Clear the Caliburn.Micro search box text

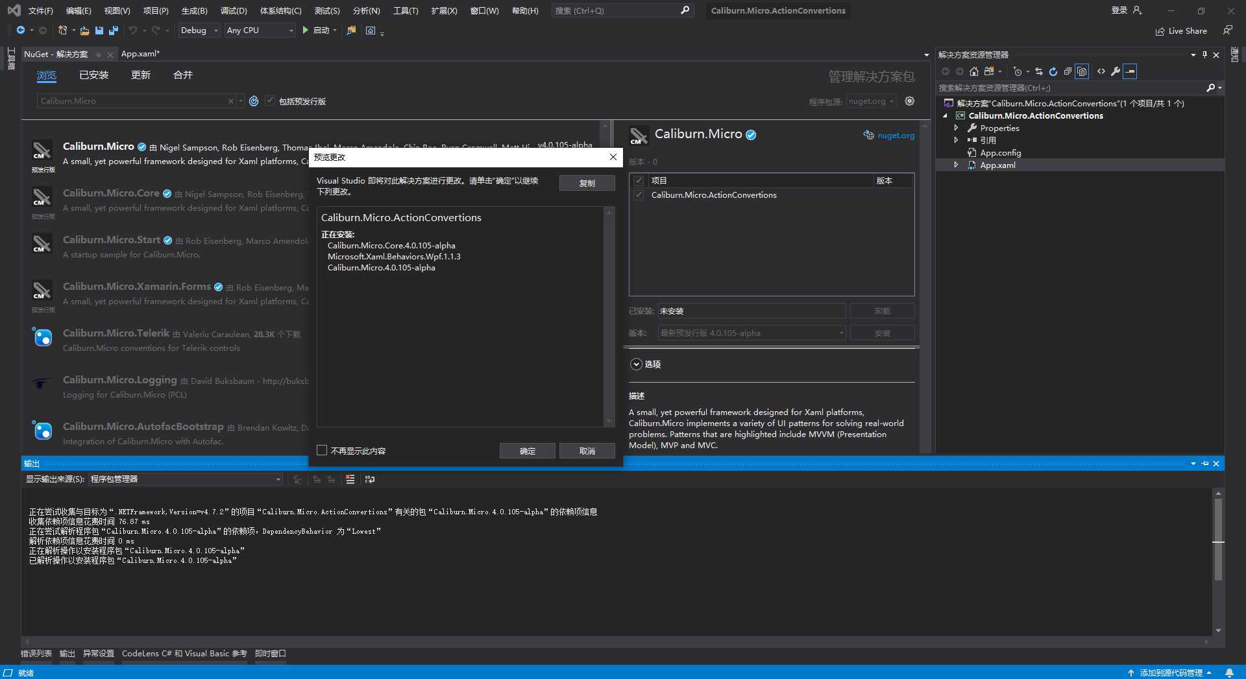click(230, 101)
